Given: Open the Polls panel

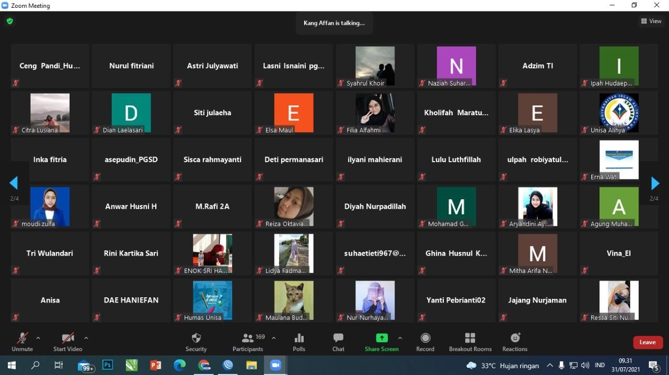Looking at the screenshot, I should pos(299,342).
